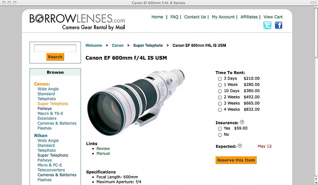Image resolution: width=318 pixels, height=185 pixels.
Task: Select the 1 Week rental option
Action: pyautogui.click(x=220, y=85)
